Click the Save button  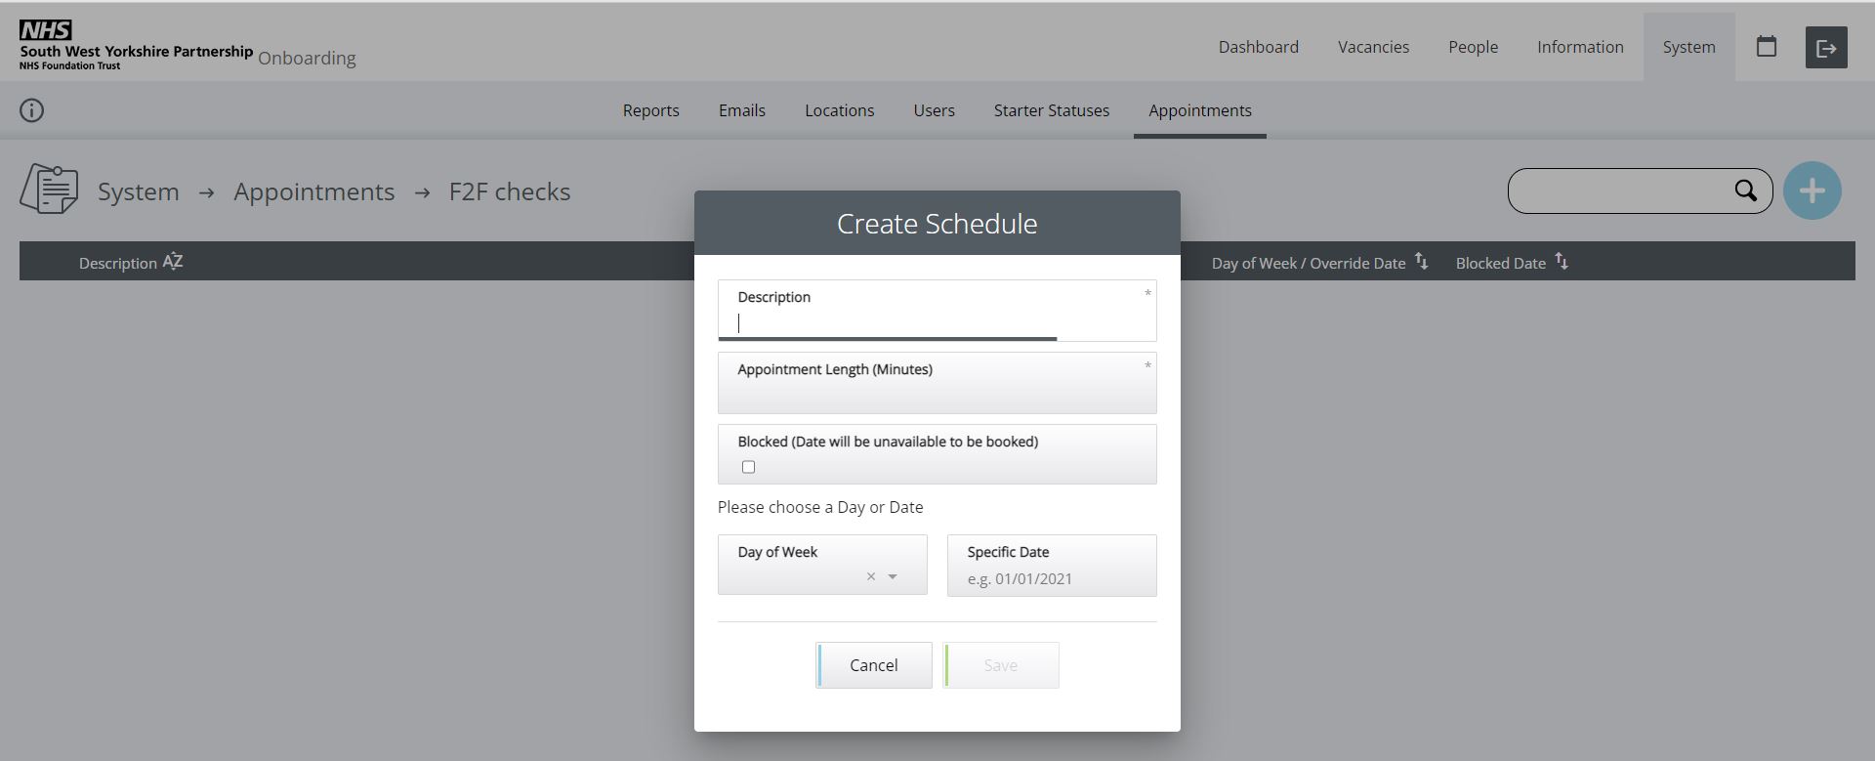(1000, 665)
